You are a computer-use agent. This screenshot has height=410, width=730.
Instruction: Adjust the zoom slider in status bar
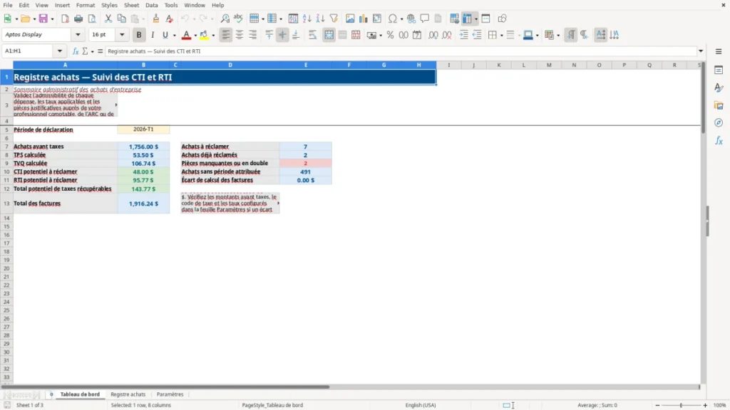tap(681, 405)
